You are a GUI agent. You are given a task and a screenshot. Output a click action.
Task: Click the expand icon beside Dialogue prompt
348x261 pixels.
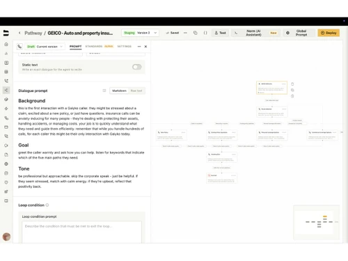(x=104, y=90)
